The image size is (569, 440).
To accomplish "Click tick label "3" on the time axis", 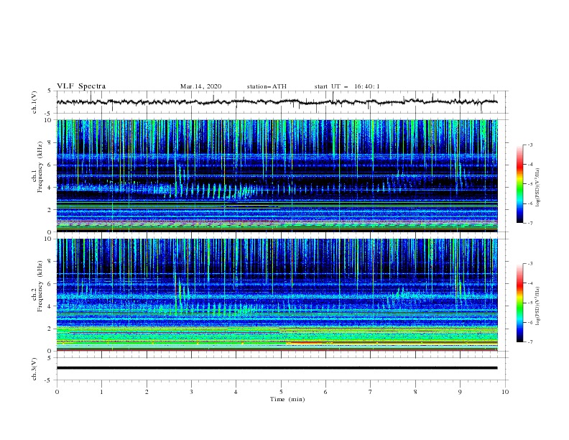I will [x=192, y=392].
